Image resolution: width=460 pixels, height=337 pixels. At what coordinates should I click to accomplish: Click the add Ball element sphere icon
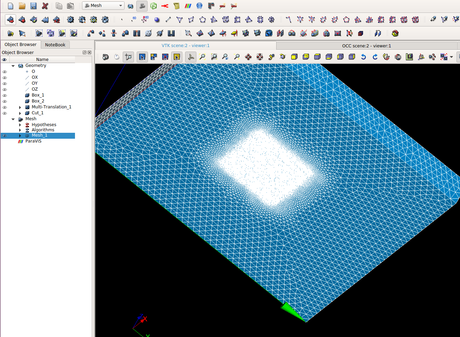click(157, 20)
